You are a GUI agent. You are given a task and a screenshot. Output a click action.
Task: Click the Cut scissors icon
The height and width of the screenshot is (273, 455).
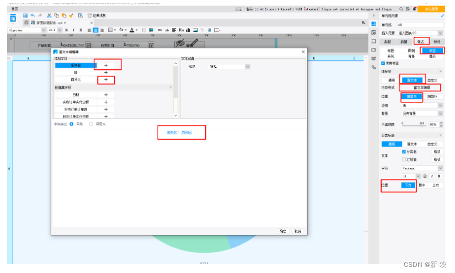point(49,15)
